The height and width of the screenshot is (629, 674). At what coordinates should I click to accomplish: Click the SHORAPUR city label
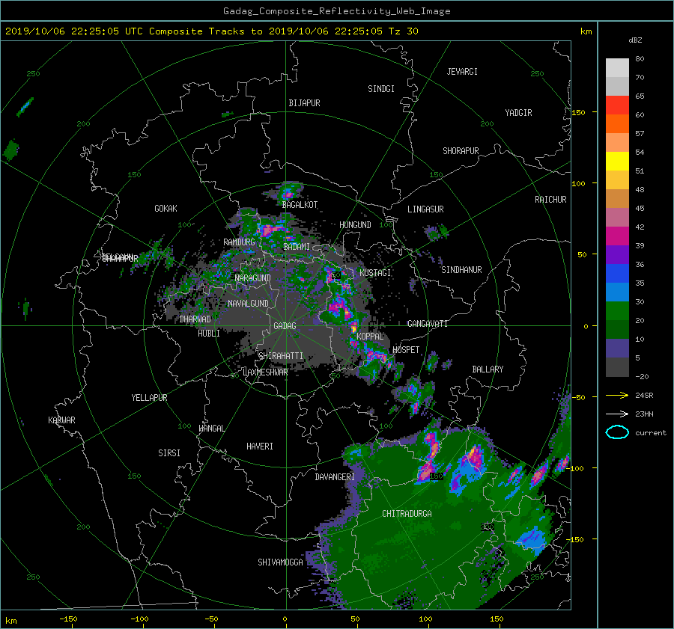point(461,150)
